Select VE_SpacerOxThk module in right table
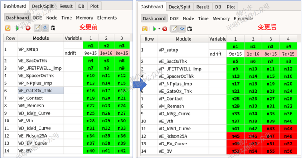The height and width of the screenshot is (158, 302). (183, 76)
